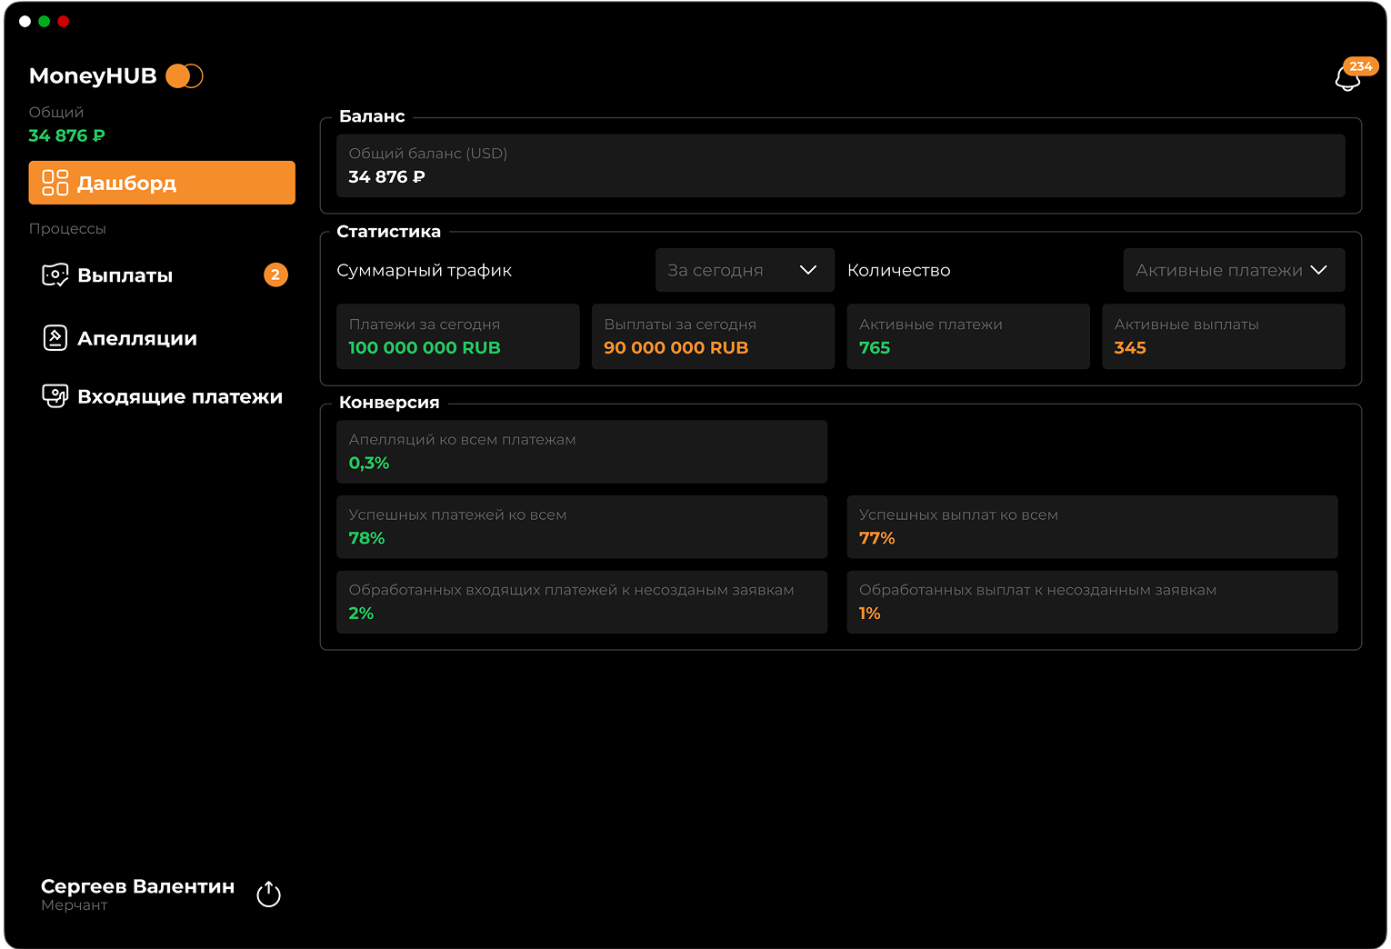The height and width of the screenshot is (949, 1391).
Task: Click the Dashboard grid icon
Action: point(55,183)
